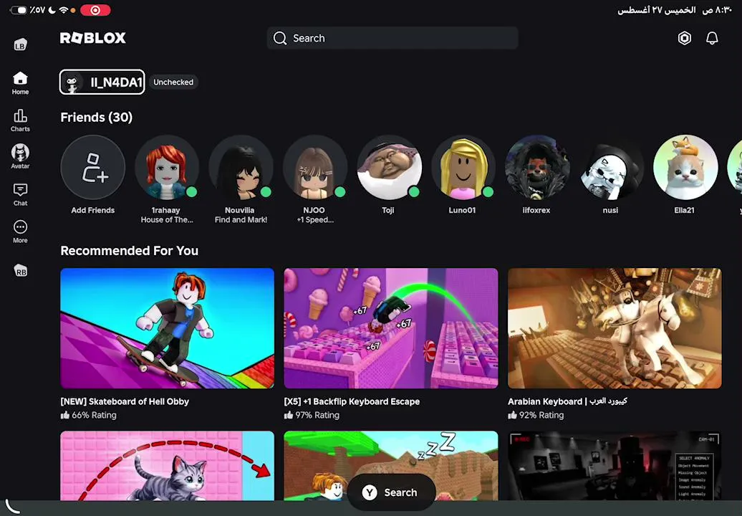Click the recording indicator in status bar
The image size is (742, 516).
coord(95,10)
